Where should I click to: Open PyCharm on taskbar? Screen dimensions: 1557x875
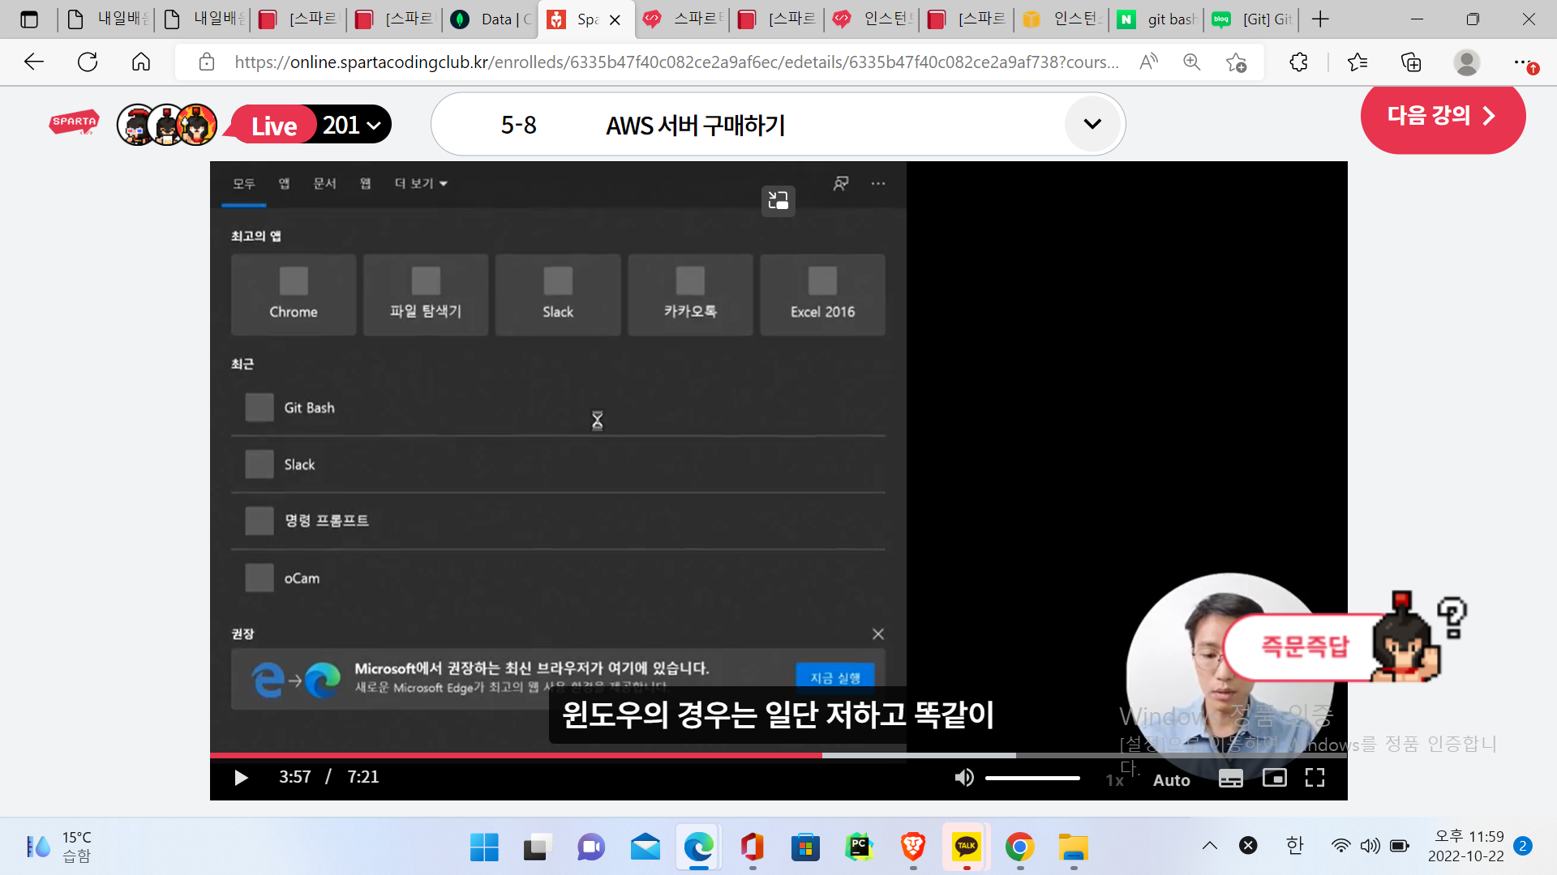(x=859, y=847)
